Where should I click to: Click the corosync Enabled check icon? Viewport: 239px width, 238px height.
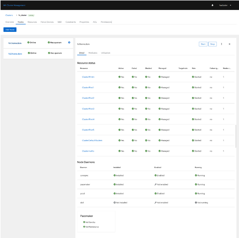(x=155, y=176)
